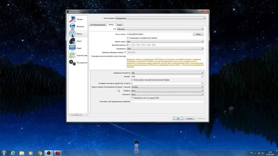278x156 pixels.
Task: Click the Отмена cancel button
Action: (x=190, y=118)
